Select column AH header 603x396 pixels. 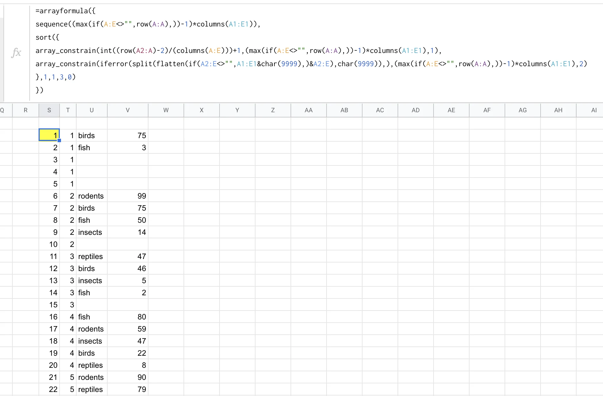558,110
